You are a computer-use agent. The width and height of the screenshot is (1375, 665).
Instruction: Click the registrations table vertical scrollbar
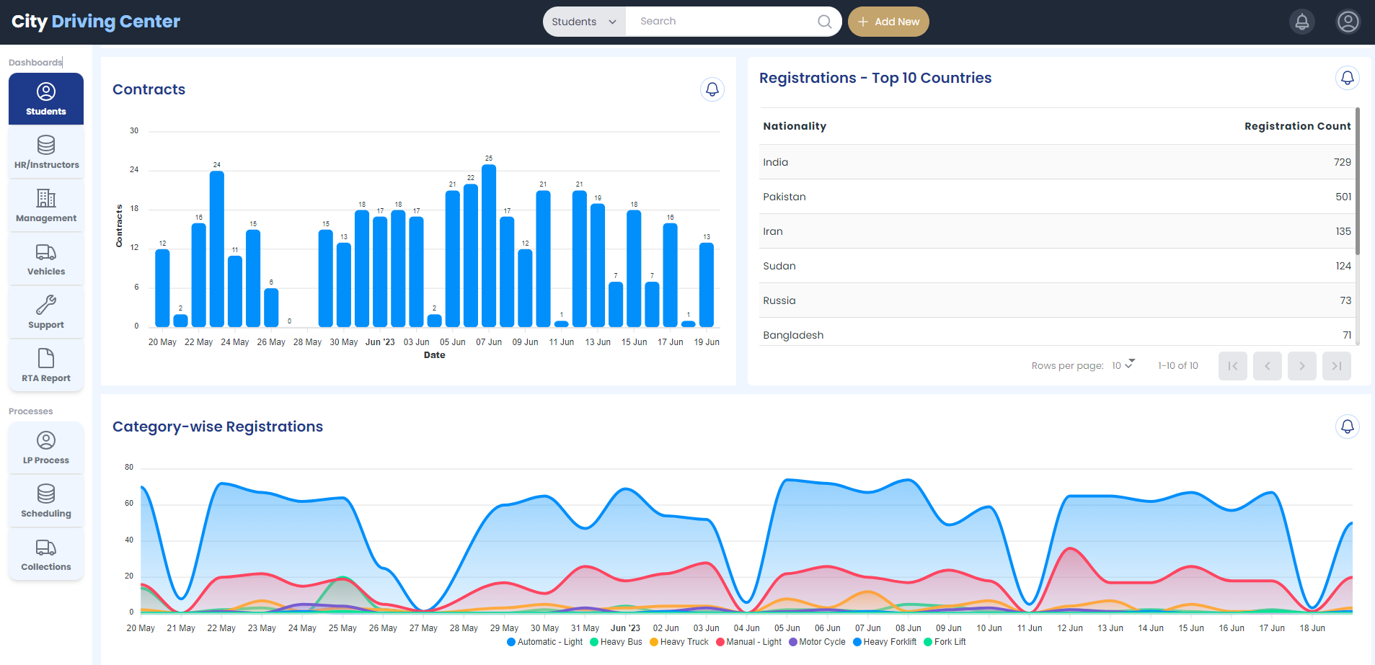tap(1357, 182)
